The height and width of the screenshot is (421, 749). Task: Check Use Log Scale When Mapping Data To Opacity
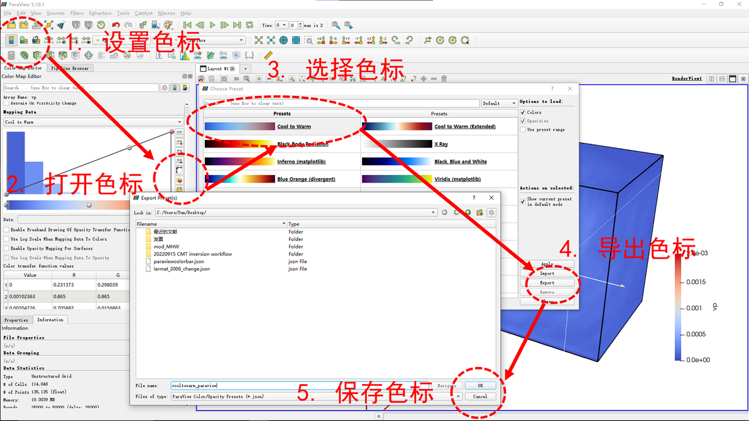click(6, 258)
